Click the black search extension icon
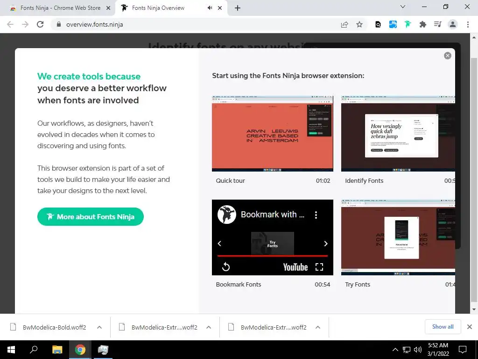This screenshot has height=359, width=478. (x=378, y=24)
